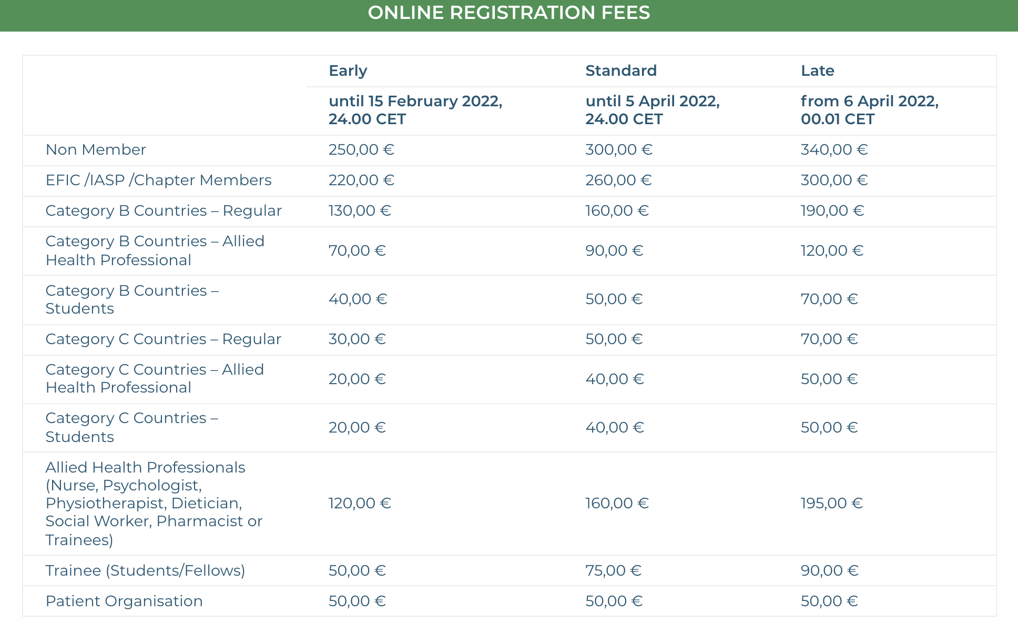The height and width of the screenshot is (622, 1018).
Task: Select Trainee (Students/Fellows) row label
Action: tap(145, 570)
